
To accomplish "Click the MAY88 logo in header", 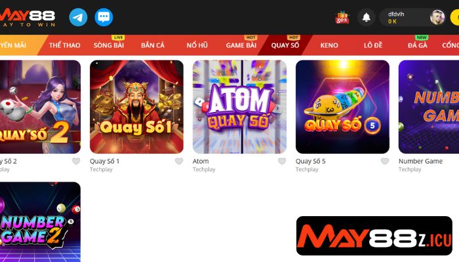I will pos(28,17).
